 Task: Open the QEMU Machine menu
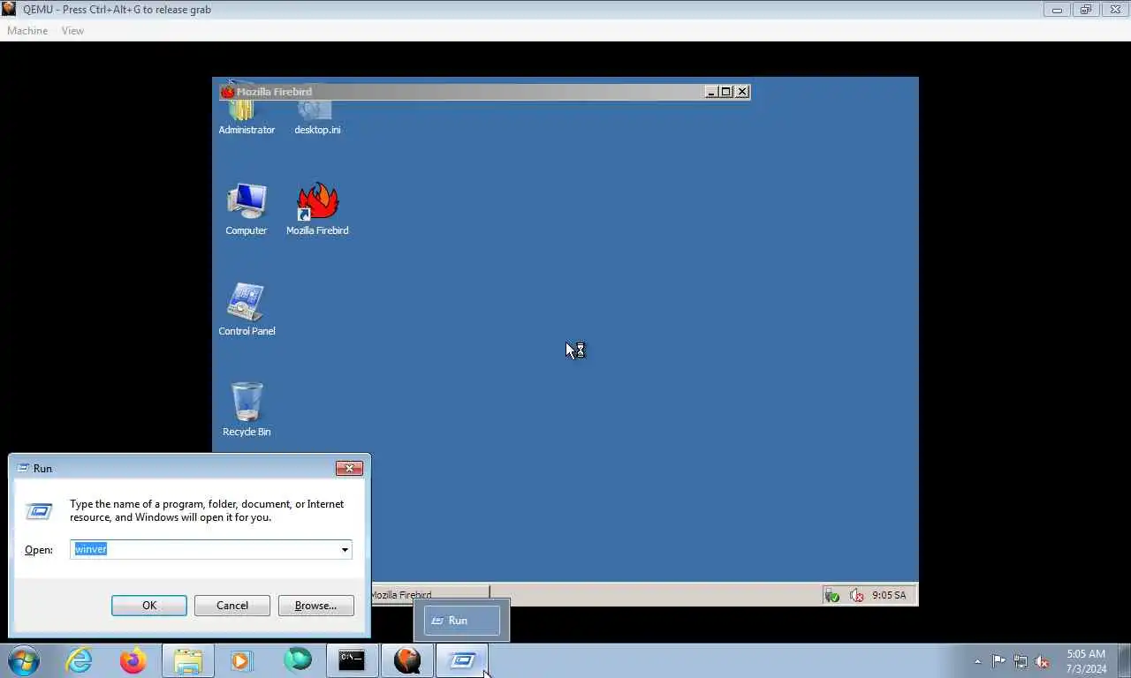pyautogui.click(x=27, y=31)
